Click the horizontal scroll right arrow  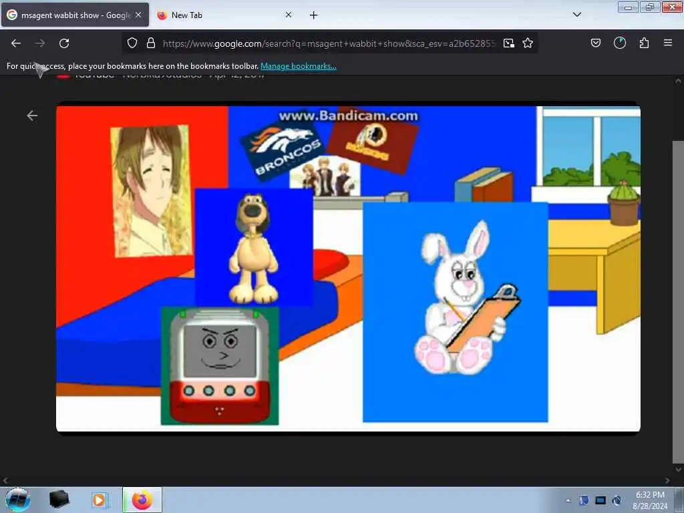pyautogui.click(x=667, y=481)
